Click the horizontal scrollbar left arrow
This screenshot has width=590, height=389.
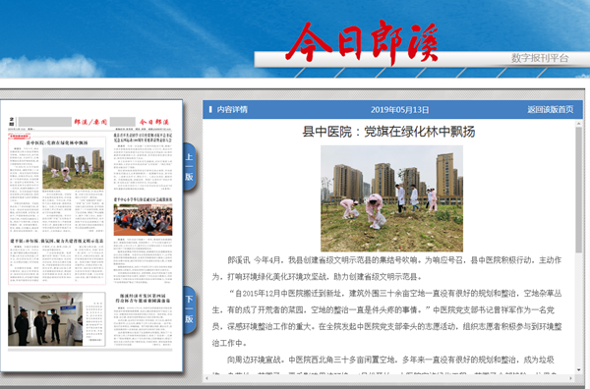tap(206, 378)
